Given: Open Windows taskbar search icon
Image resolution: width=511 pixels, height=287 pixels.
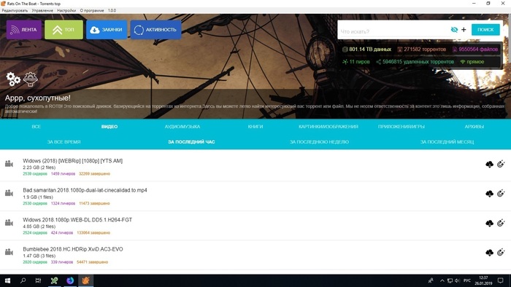Looking at the screenshot, I should tap(23, 280).
